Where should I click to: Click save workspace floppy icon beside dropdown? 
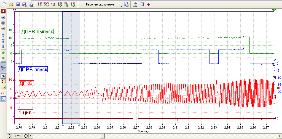tap(126, 4)
